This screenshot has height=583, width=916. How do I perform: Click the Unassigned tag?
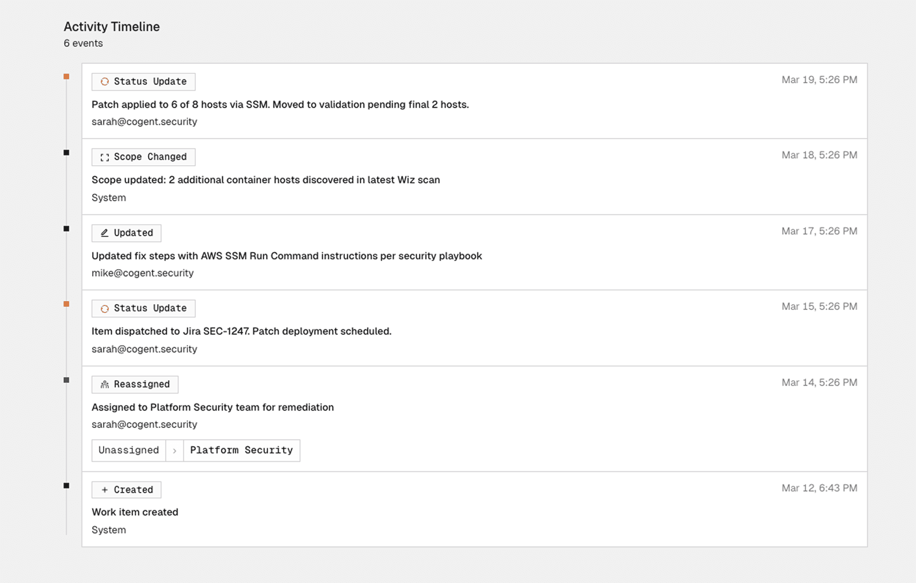pos(129,450)
